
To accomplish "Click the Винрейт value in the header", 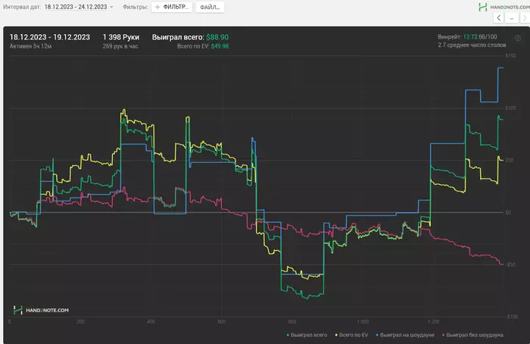I will [472, 36].
